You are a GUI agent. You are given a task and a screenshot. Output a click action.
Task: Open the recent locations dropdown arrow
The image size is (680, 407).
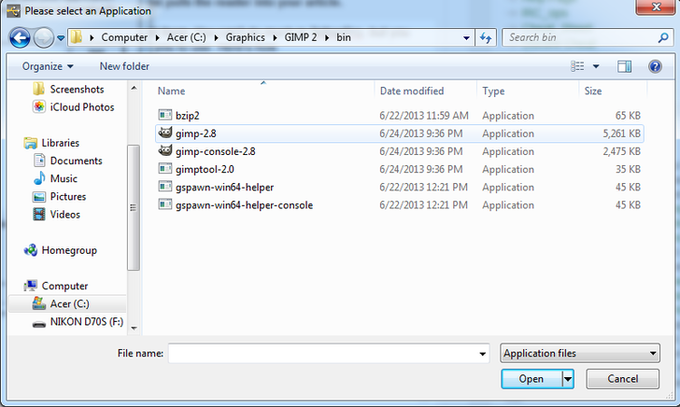(x=61, y=38)
